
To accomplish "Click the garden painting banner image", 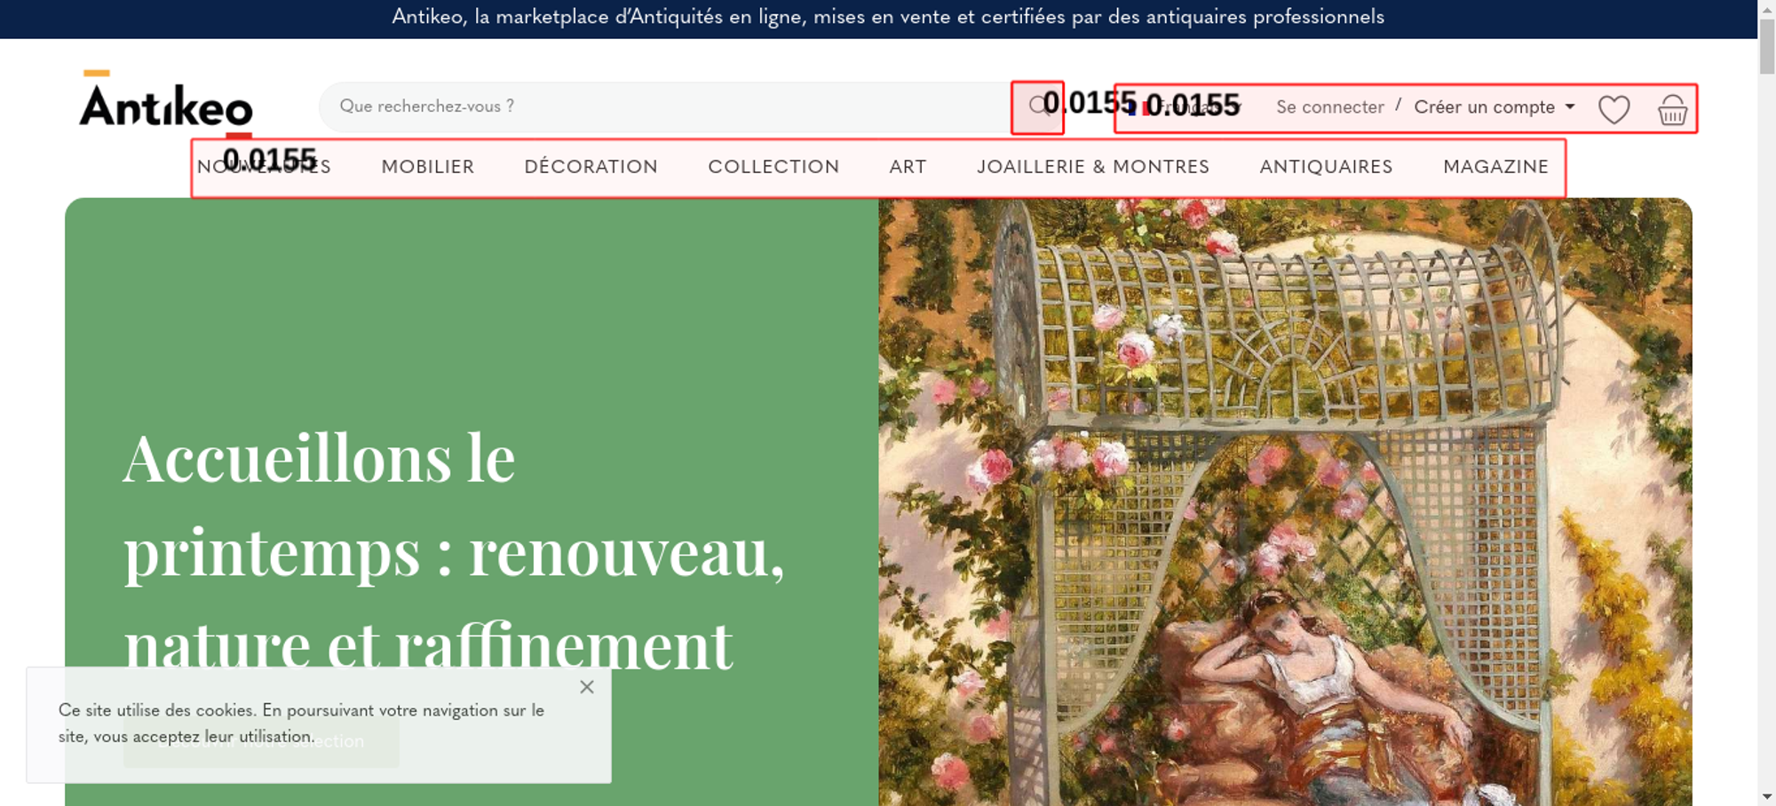I will coord(1285,502).
